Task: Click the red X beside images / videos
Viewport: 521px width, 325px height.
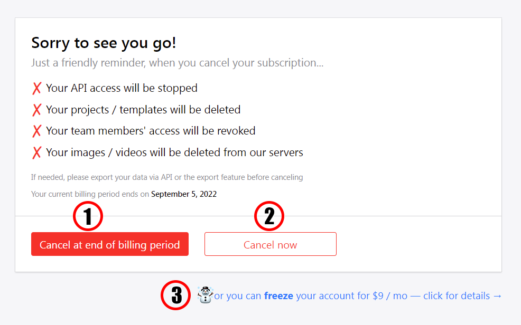Action: (x=36, y=153)
